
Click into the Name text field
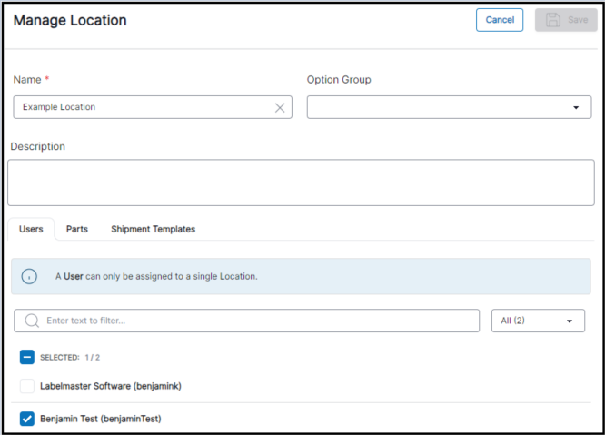pyautogui.click(x=144, y=107)
